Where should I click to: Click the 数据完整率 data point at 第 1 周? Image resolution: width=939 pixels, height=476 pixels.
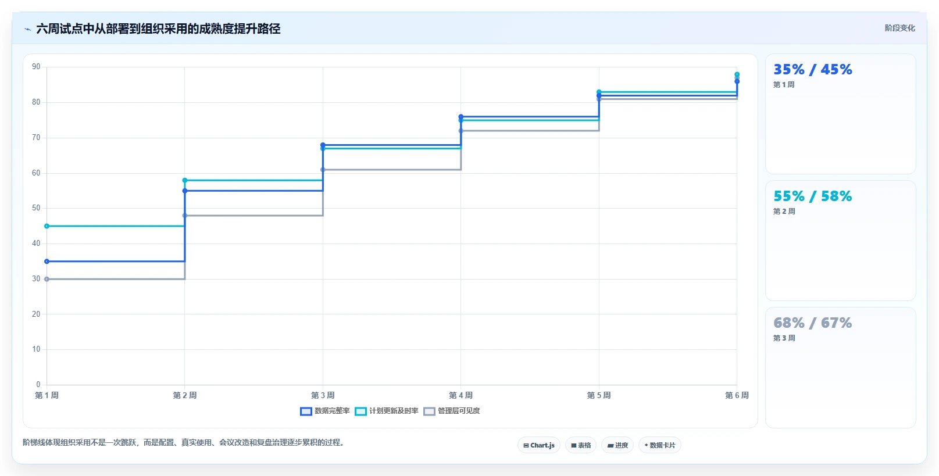point(47,262)
